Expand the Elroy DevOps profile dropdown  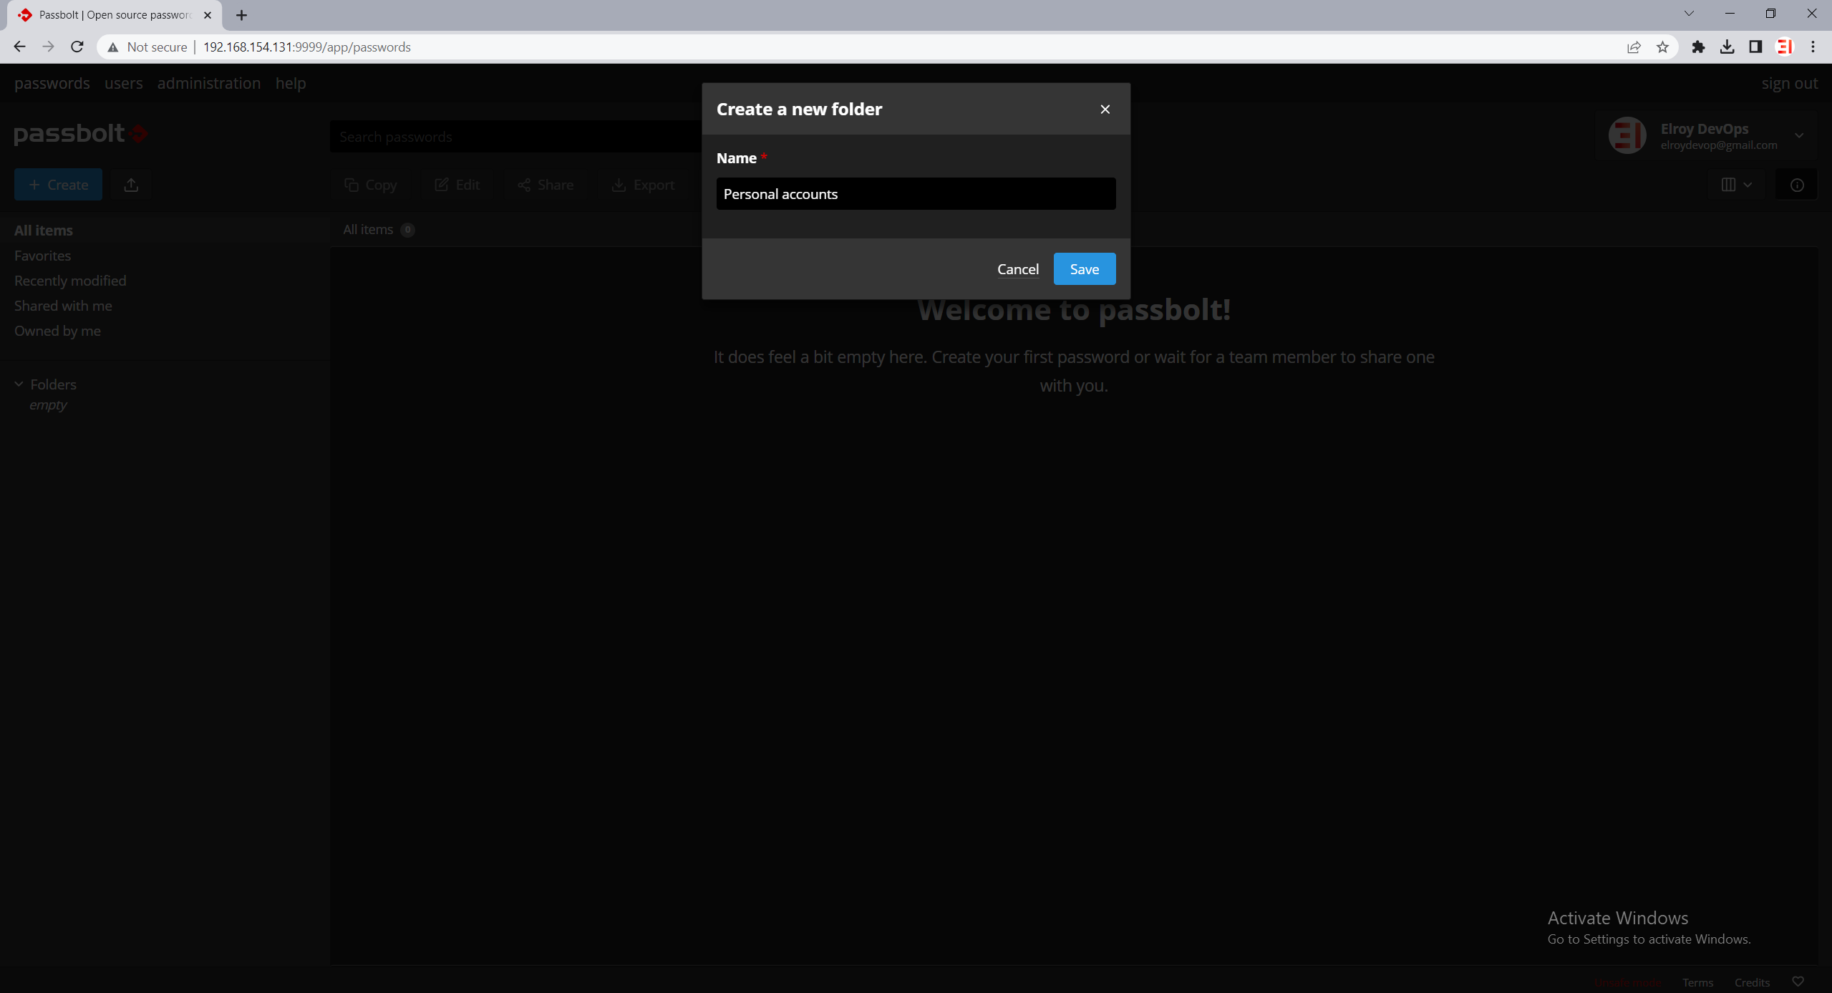click(x=1799, y=135)
